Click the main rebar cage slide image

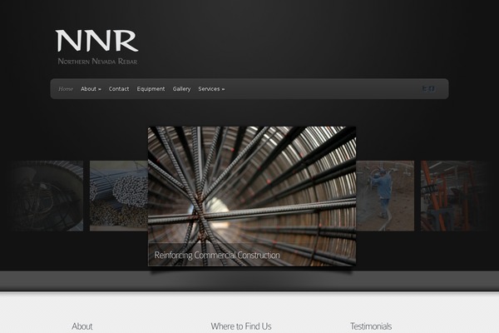tap(252, 196)
